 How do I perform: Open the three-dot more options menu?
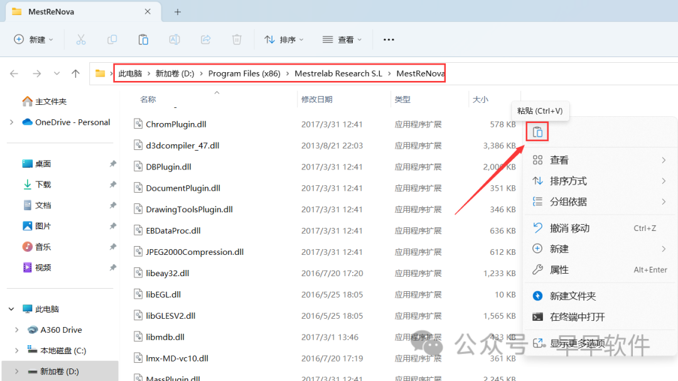[389, 40]
